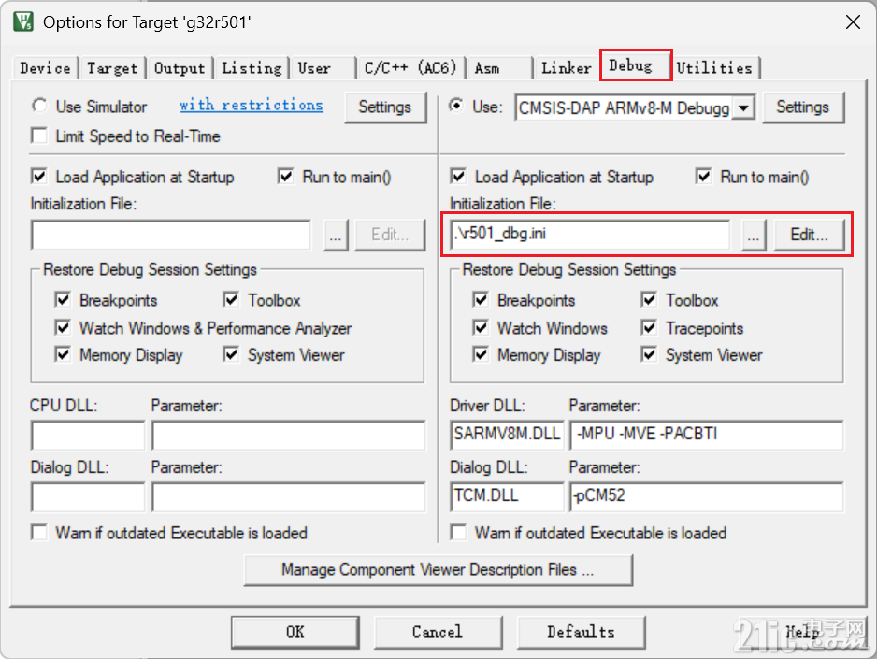Toggle debugger Breakpoints checkbox
This screenshot has width=877, height=659.
tap(481, 300)
